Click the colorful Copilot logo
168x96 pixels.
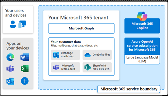[x=142, y=16]
